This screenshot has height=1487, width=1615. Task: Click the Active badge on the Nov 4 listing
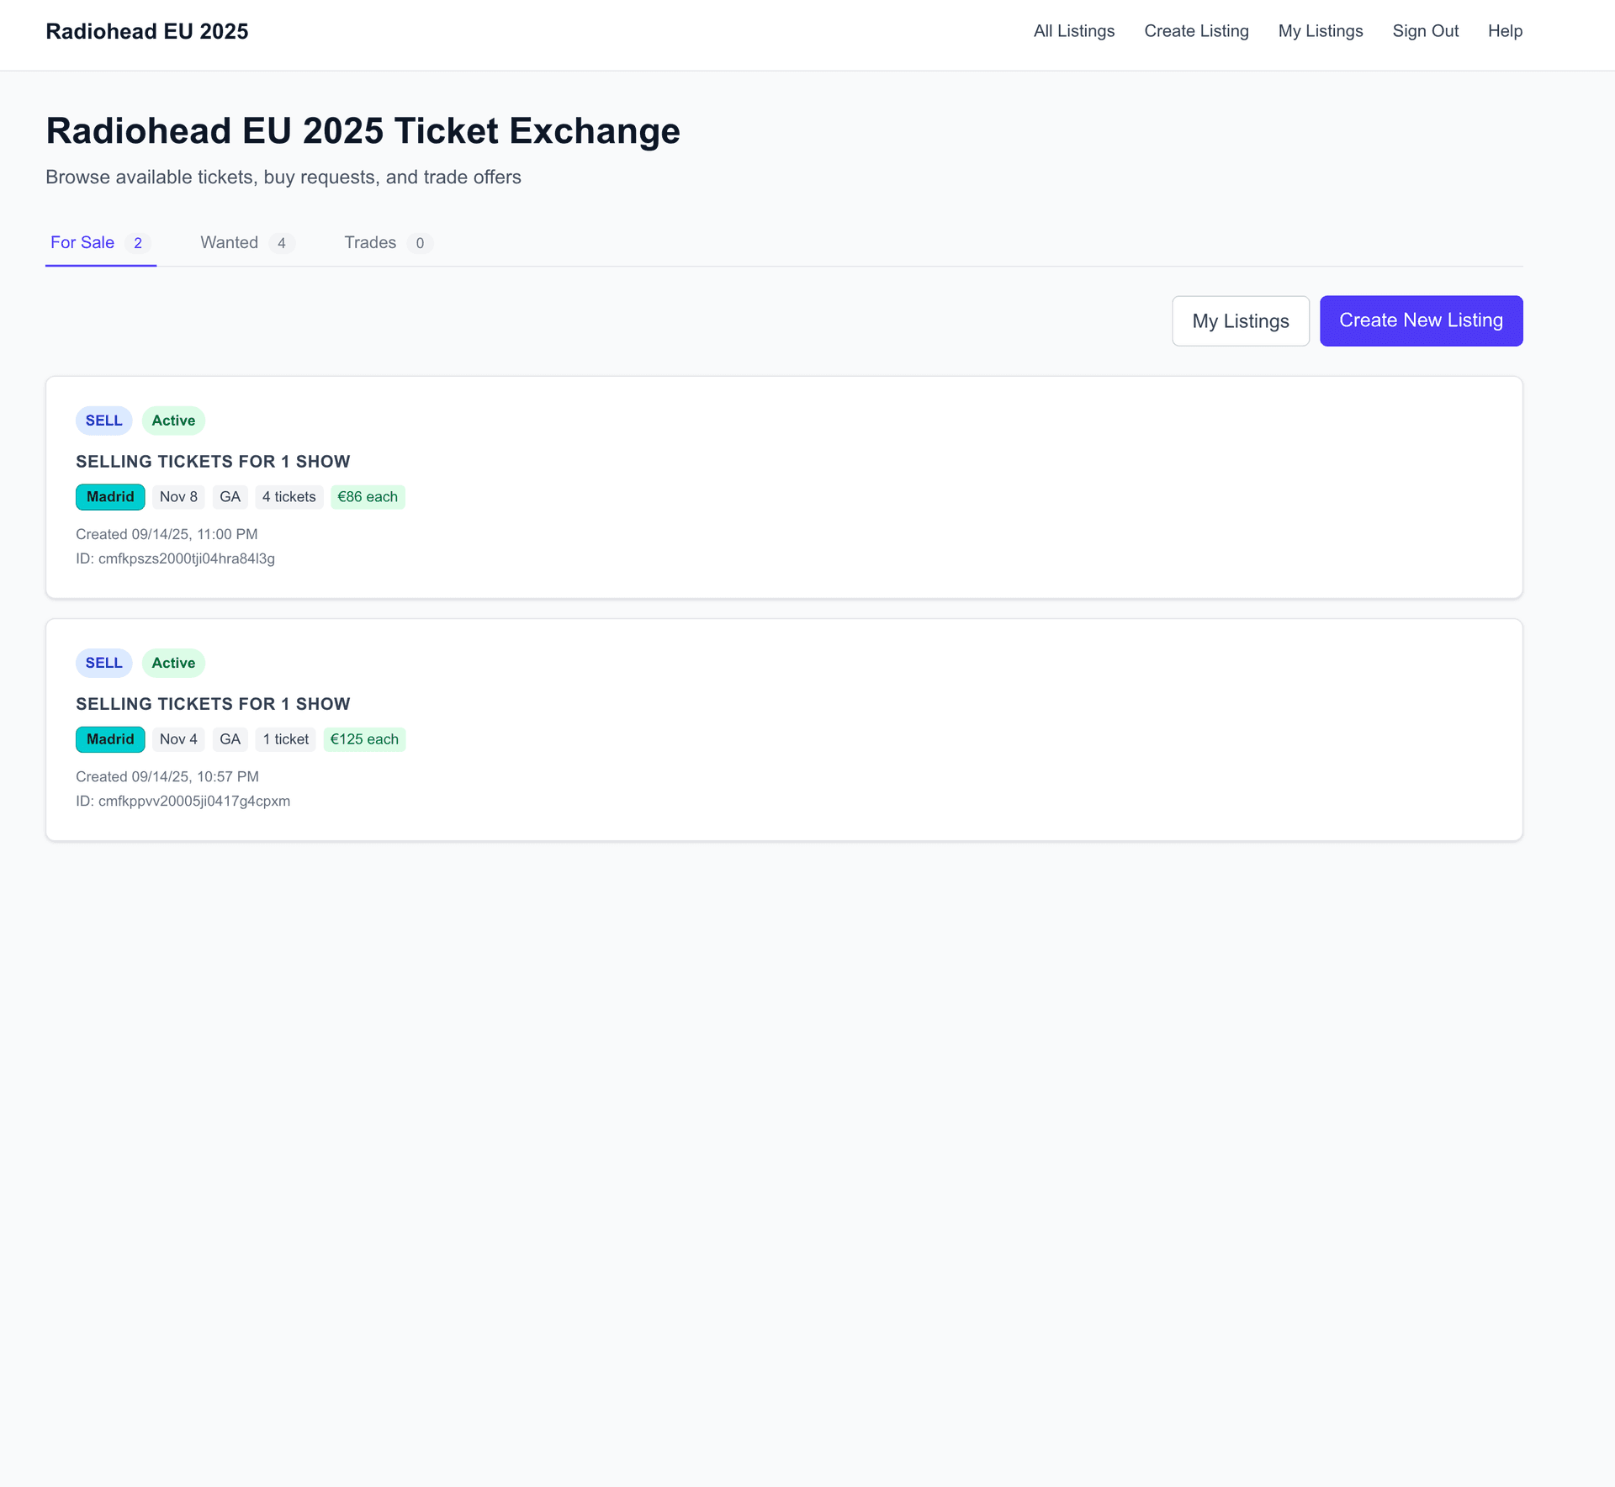173,663
